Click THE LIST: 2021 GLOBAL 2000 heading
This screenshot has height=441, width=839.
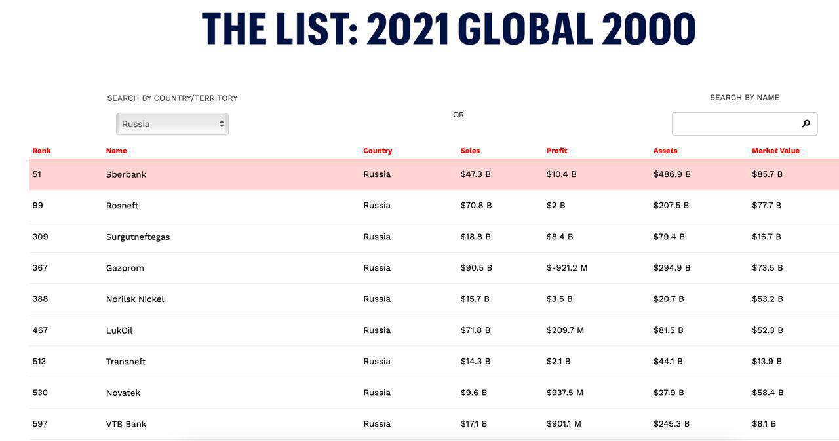pyautogui.click(x=449, y=29)
